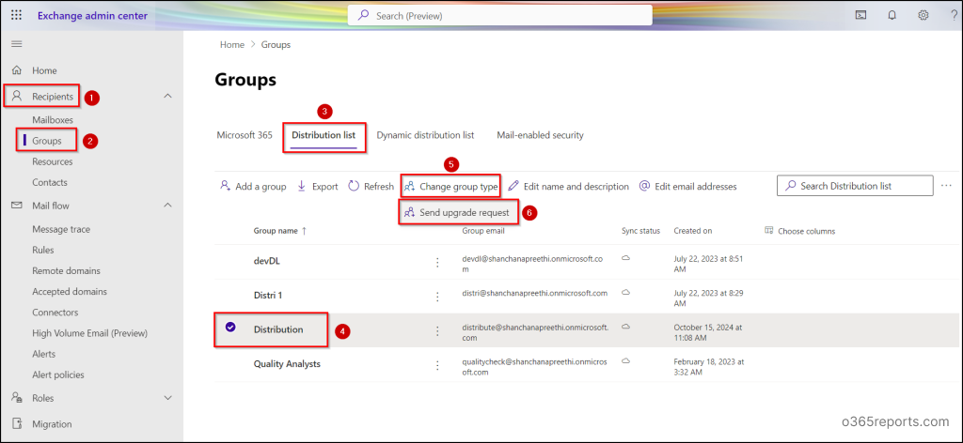Image resolution: width=963 pixels, height=443 pixels.
Task: Open more actions for Distribution row
Action: [x=437, y=331]
